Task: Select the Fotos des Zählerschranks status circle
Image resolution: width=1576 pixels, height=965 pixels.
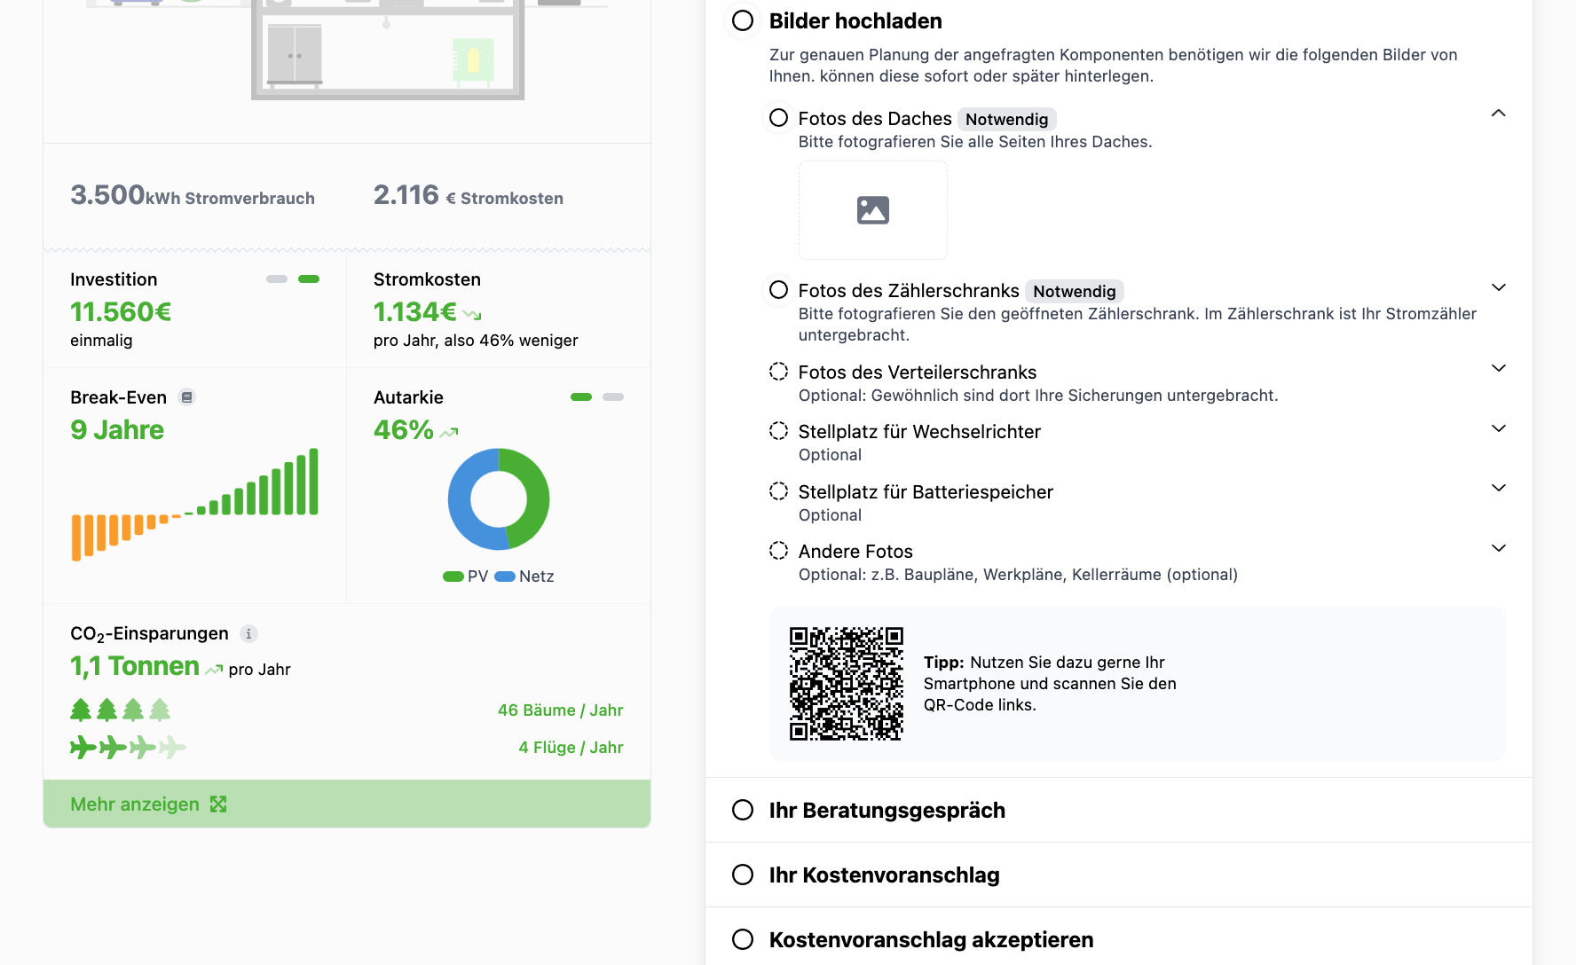Action: (778, 290)
